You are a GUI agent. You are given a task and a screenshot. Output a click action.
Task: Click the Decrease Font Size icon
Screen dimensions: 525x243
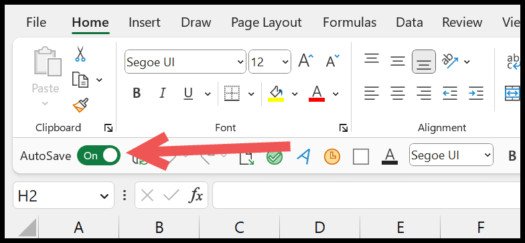point(332,62)
